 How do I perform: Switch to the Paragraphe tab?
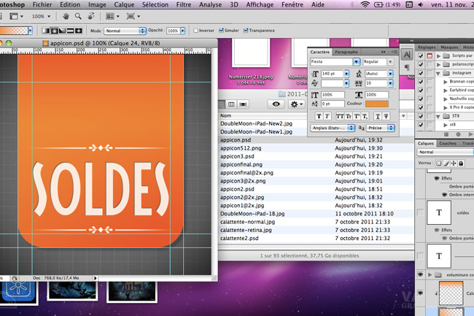click(x=346, y=52)
